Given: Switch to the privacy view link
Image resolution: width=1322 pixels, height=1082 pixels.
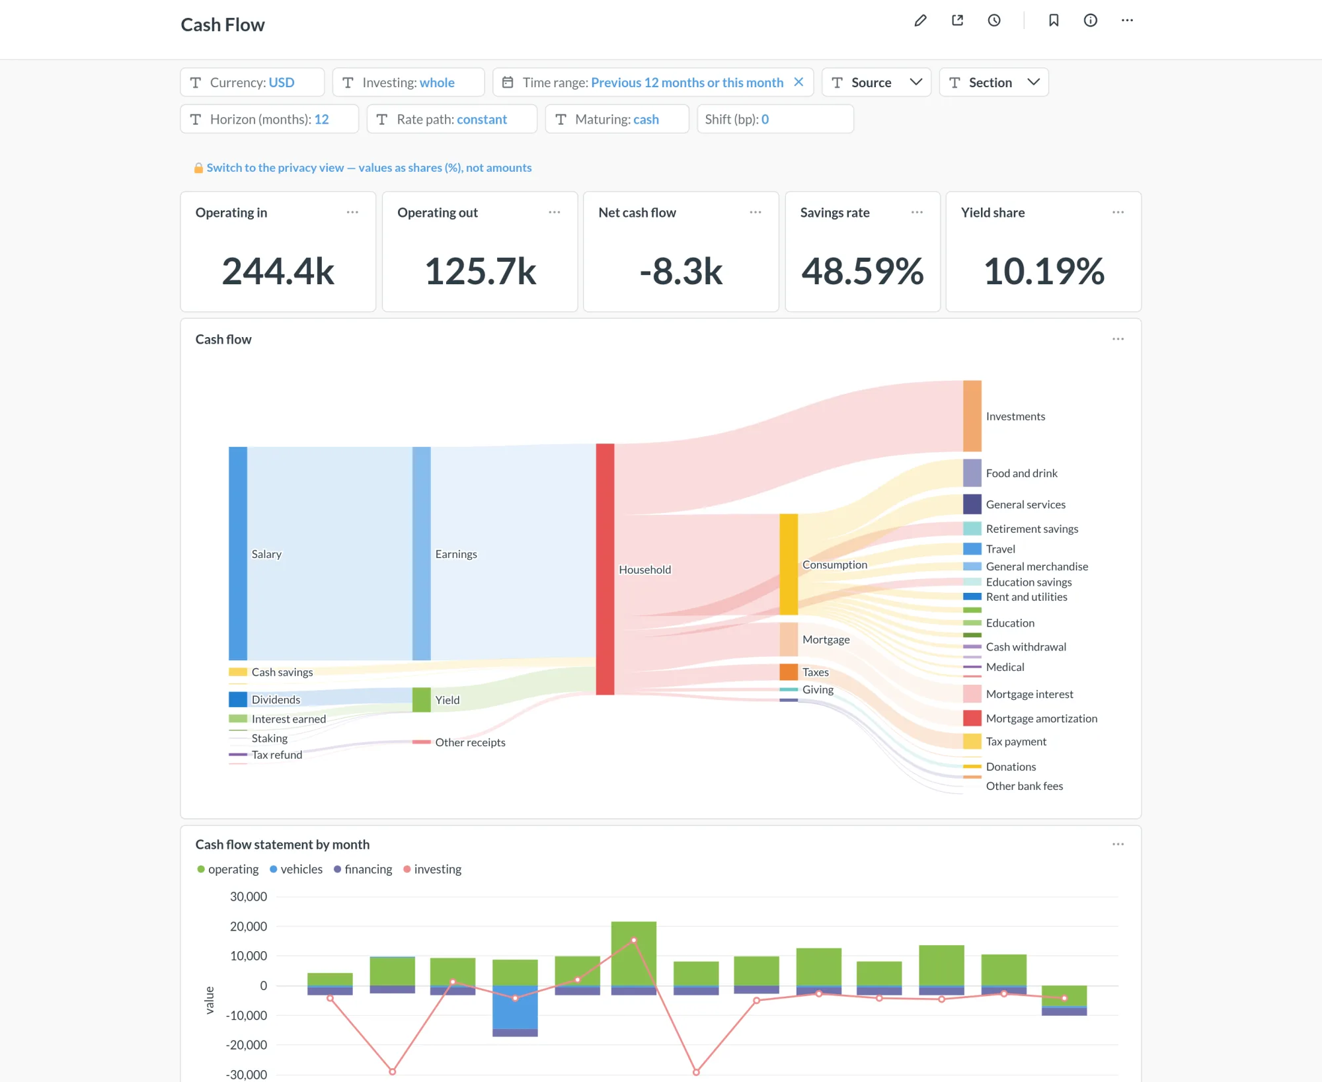Looking at the screenshot, I should [x=369, y=168].
